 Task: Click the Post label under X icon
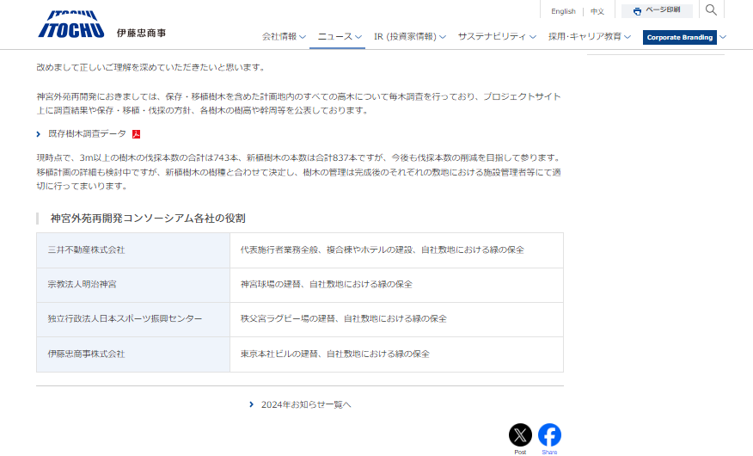[520, 453]
